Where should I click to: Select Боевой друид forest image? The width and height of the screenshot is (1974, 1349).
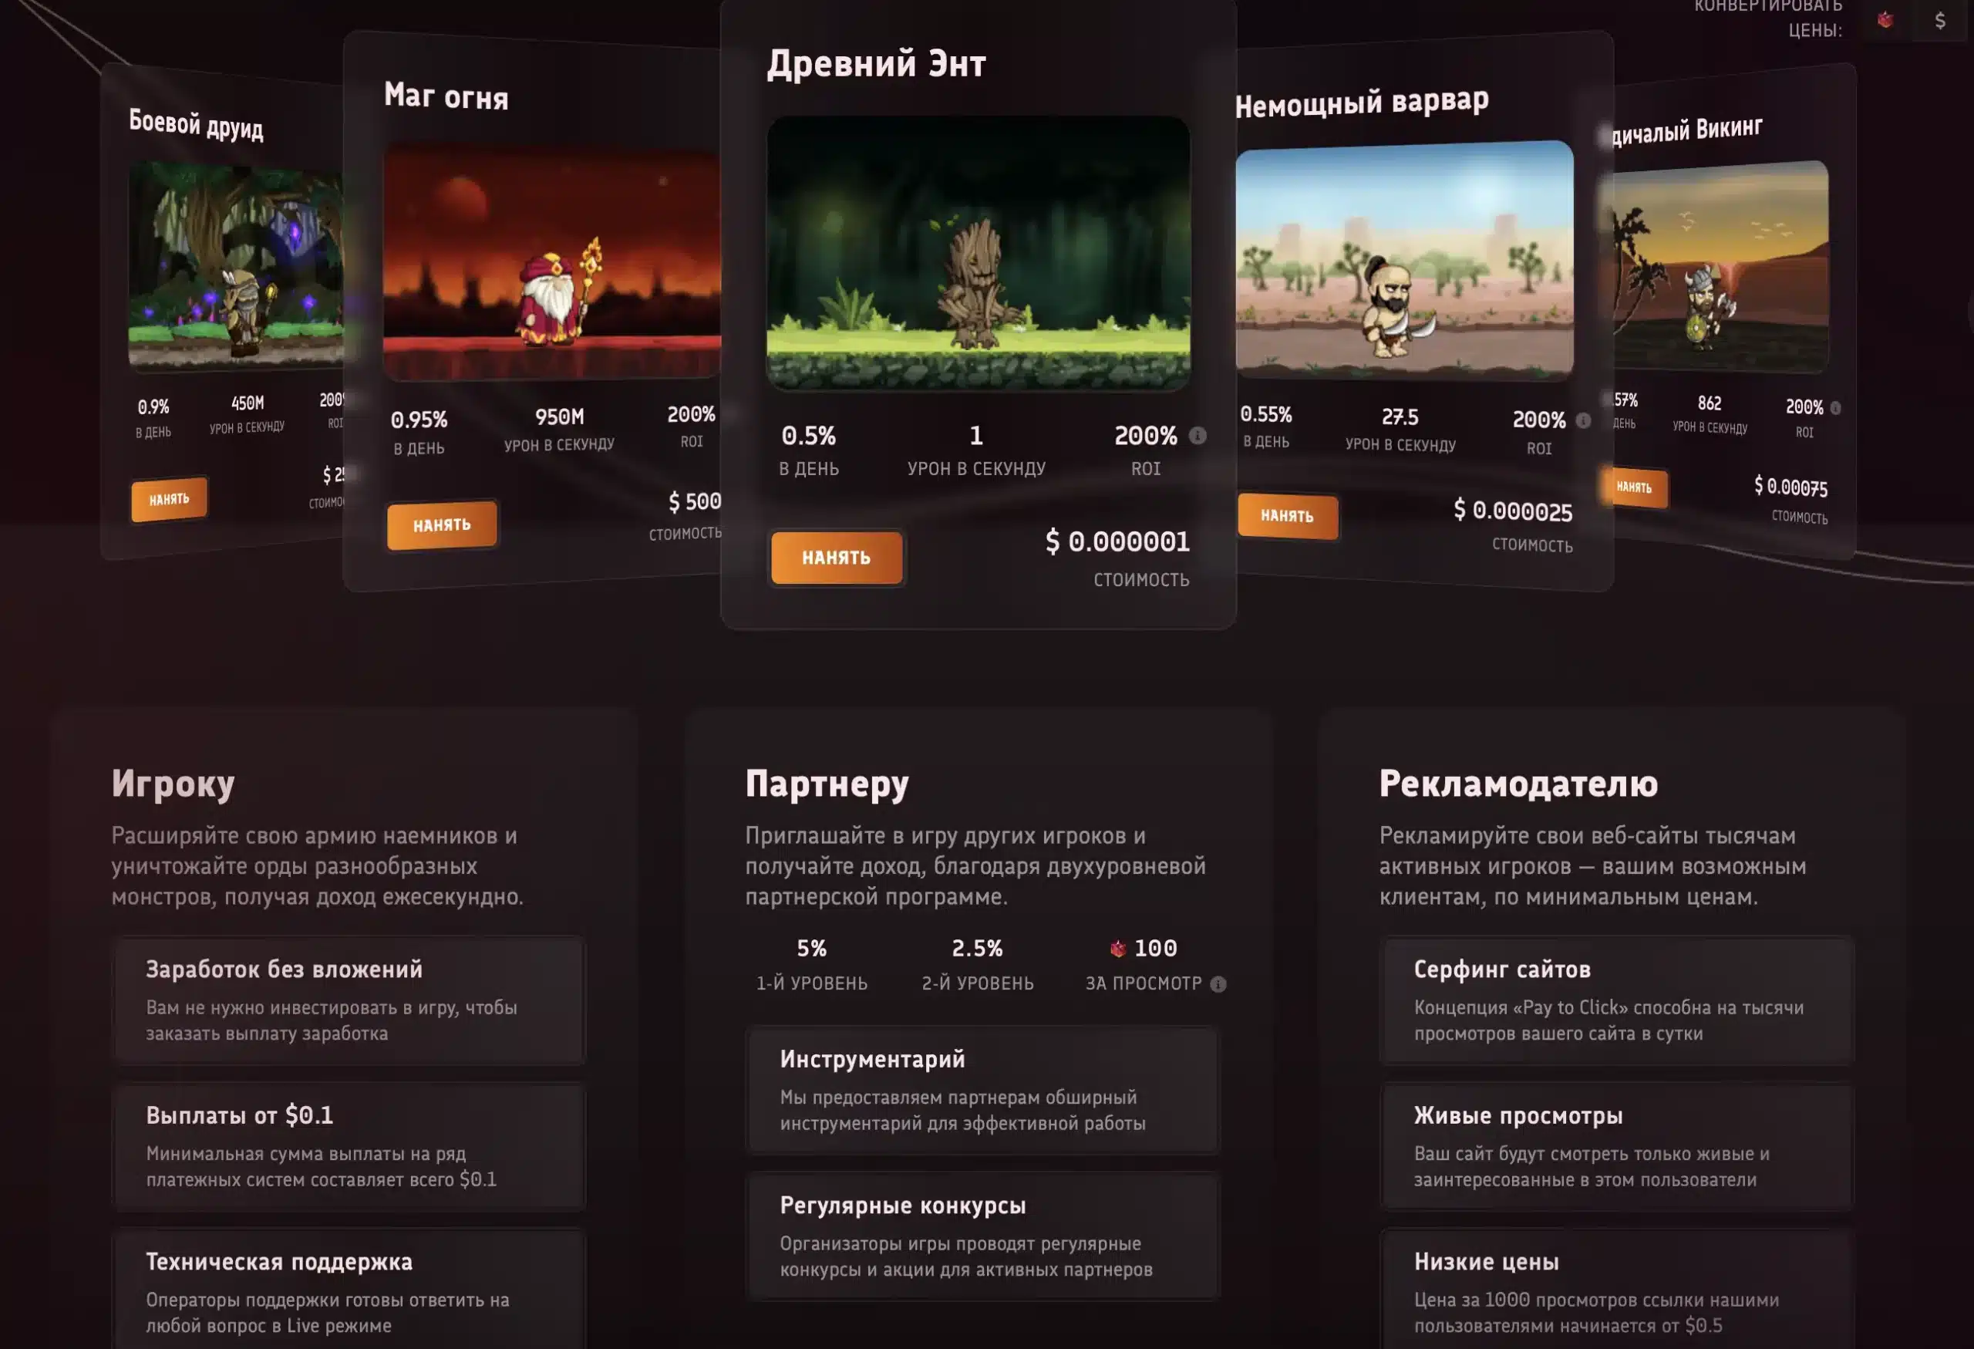235,266
